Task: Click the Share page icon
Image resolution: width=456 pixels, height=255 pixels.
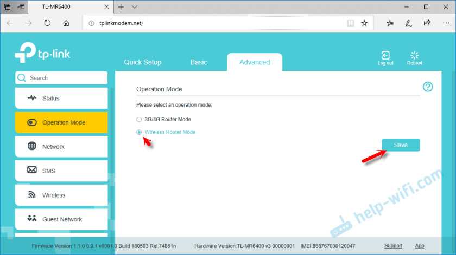Action: (x=427, y=23)
